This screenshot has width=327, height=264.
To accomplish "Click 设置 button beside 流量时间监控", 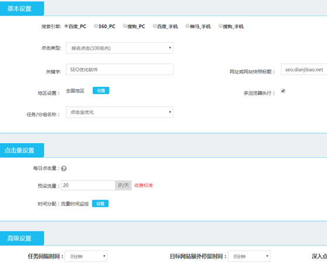I will [100, 203].
